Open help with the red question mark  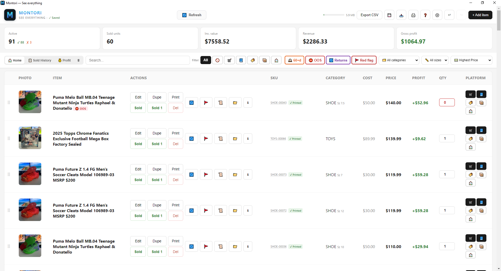point(425,15)
